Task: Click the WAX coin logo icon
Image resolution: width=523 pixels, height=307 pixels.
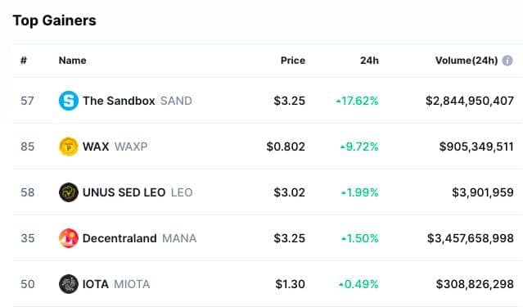Action: pos(69,147)
